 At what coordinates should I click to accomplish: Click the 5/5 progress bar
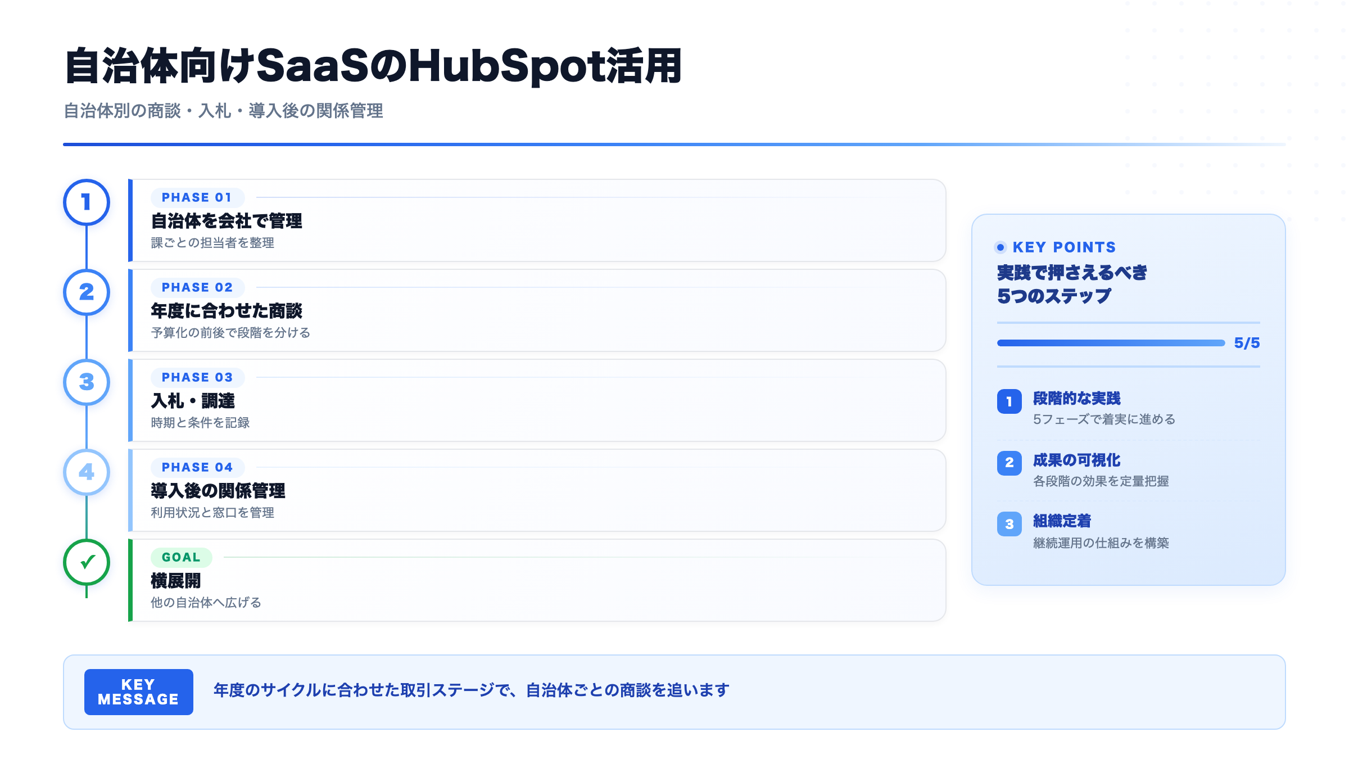tap(1111, 343)
